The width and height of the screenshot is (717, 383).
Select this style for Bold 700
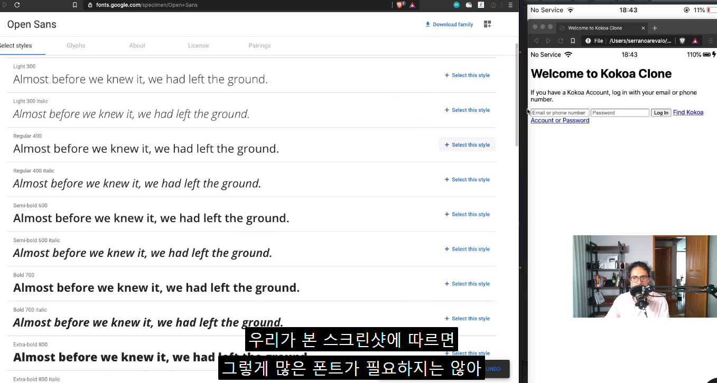pos(467,284)
